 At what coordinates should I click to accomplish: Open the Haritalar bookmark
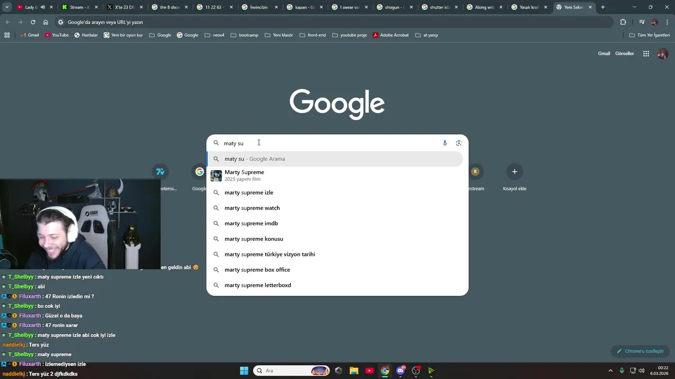coord(86,35)
